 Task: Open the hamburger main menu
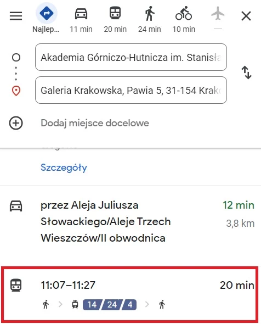coord(16,16)
